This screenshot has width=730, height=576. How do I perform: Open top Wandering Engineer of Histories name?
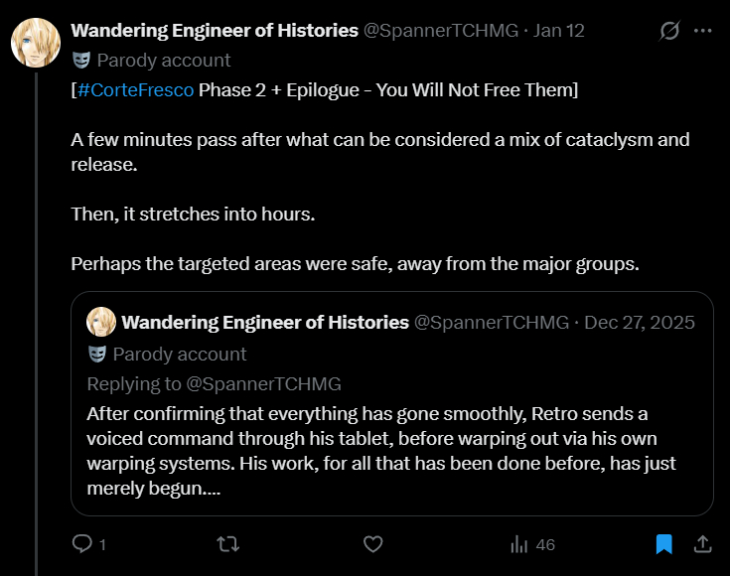[215, 31]
